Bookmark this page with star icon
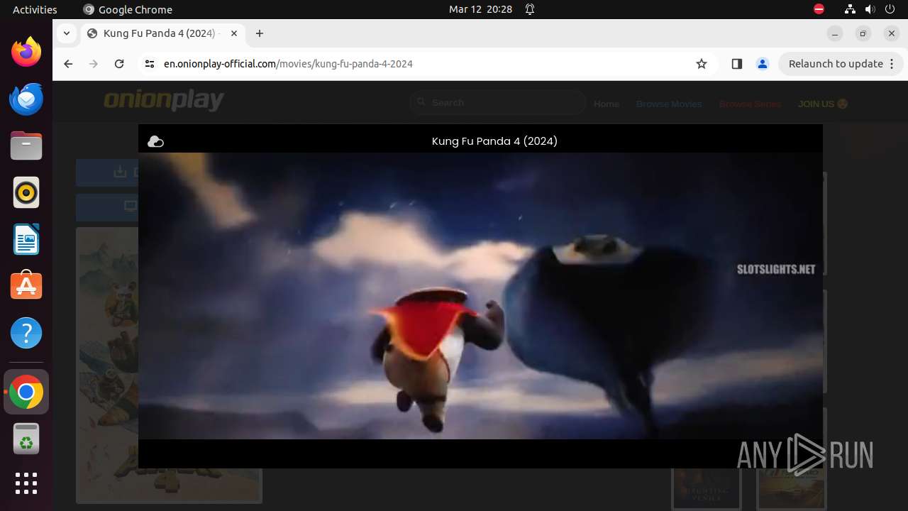This screenshot has height=511, width=908. click(x=702, y=64)
